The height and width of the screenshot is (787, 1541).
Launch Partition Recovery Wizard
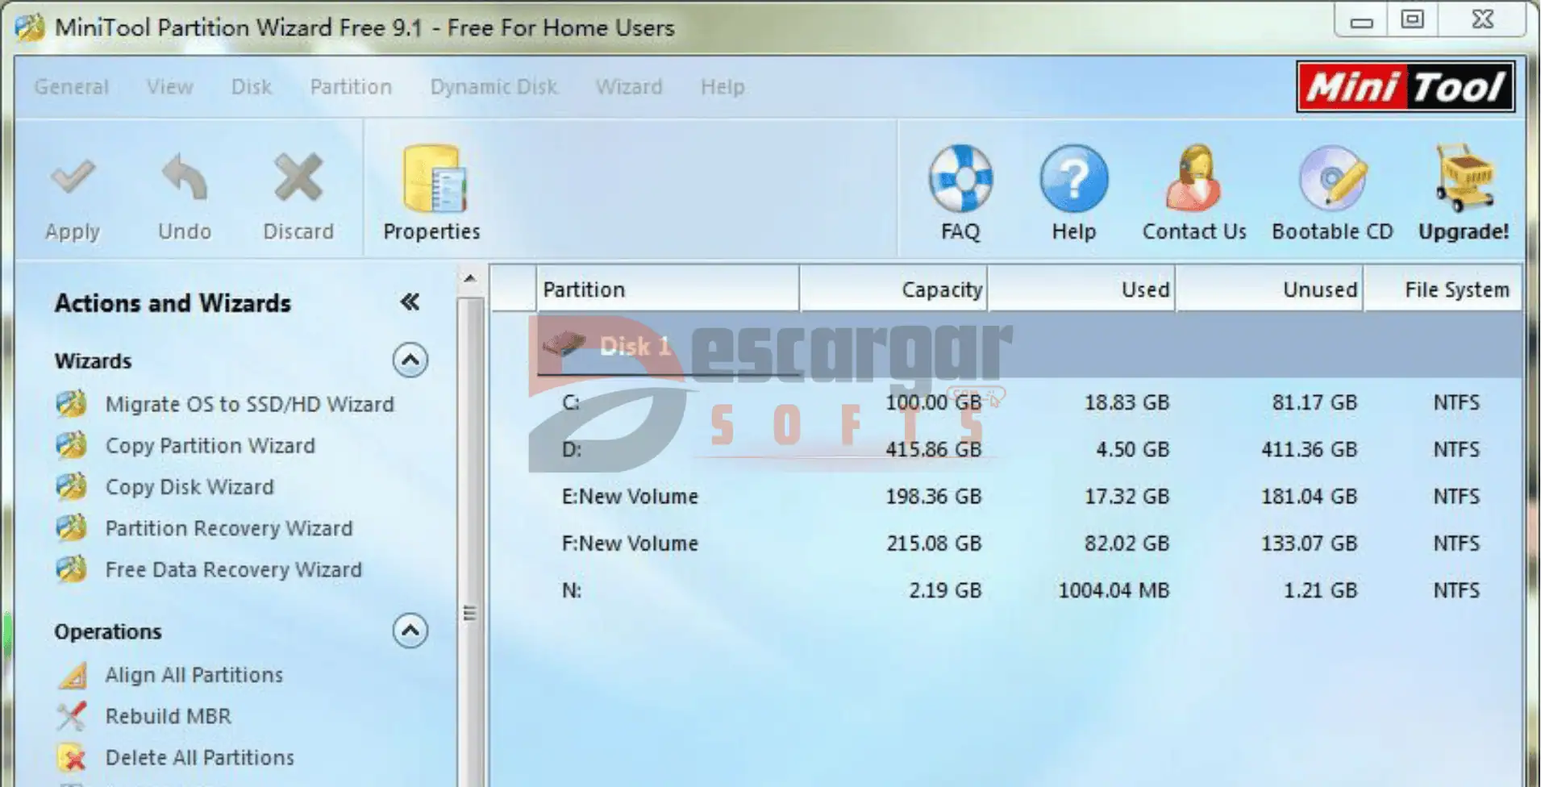[x=228, y=528]
